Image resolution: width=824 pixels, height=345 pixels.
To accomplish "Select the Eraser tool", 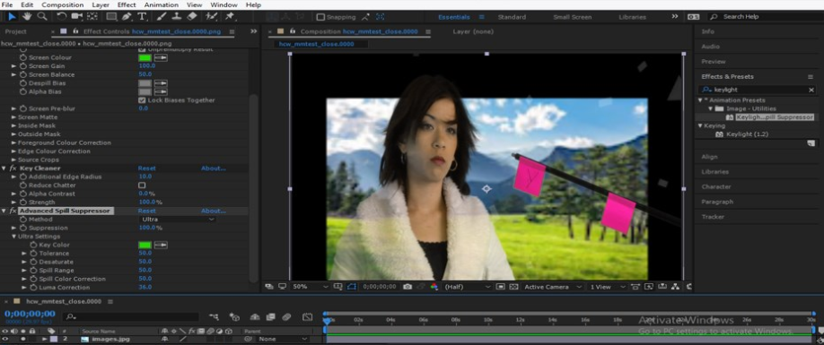I will (192, 17).
